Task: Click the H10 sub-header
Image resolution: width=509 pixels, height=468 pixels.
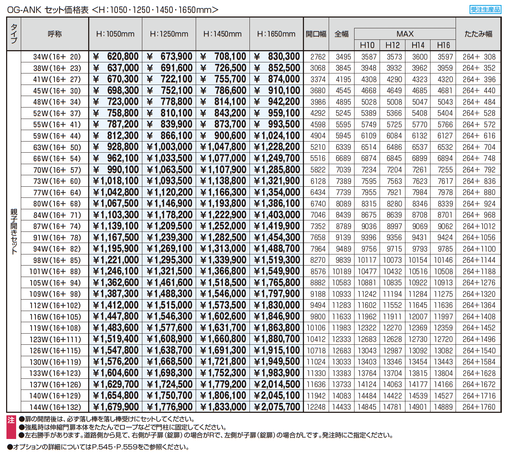Action: tap(367, 45)
